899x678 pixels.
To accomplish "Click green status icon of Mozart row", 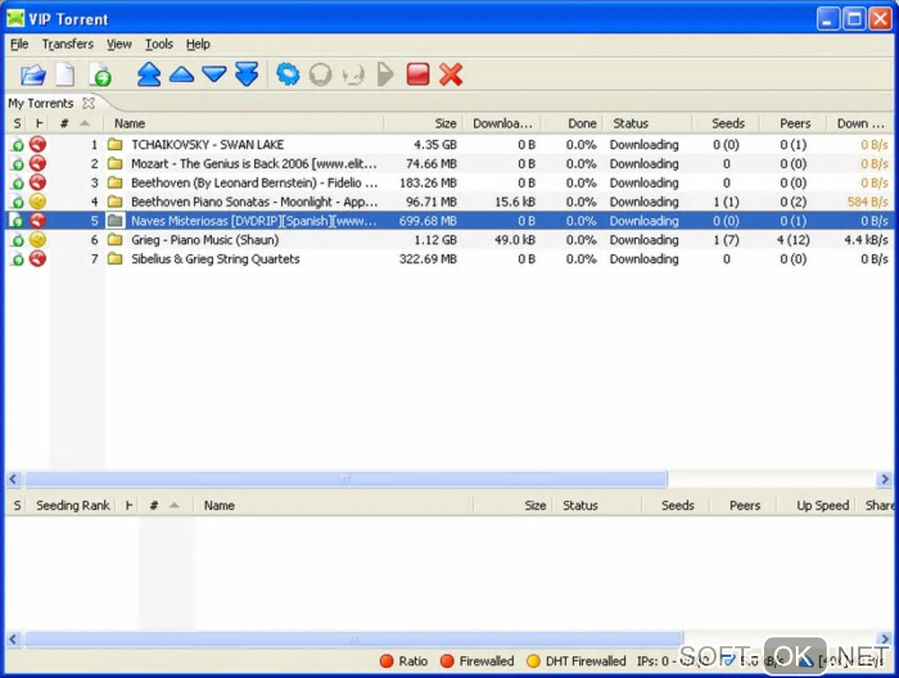I will 18,164.
